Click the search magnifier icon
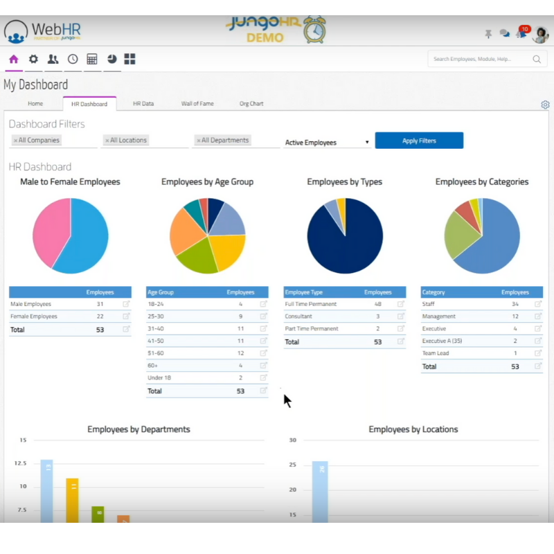The width and height of the screenshot is (554, 554). coord(537,60)
